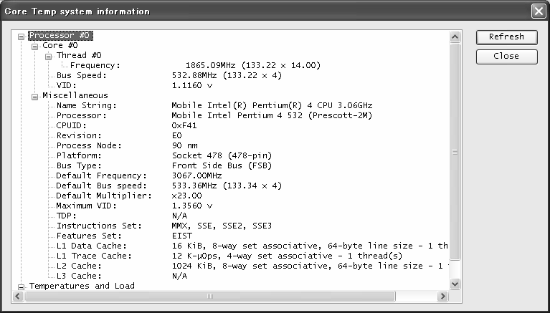This screenshot has width=550, height=313.
Task: Select the Core #0 tree item
Action: pyautogui.click(x=60, y=45)
